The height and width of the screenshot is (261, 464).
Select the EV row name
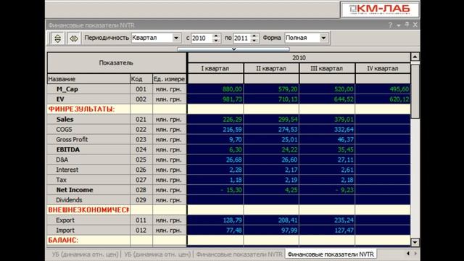(60, 99)
